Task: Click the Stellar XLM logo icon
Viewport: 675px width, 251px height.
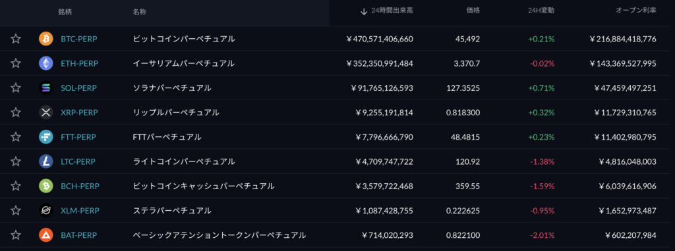Action: [45, 211]
